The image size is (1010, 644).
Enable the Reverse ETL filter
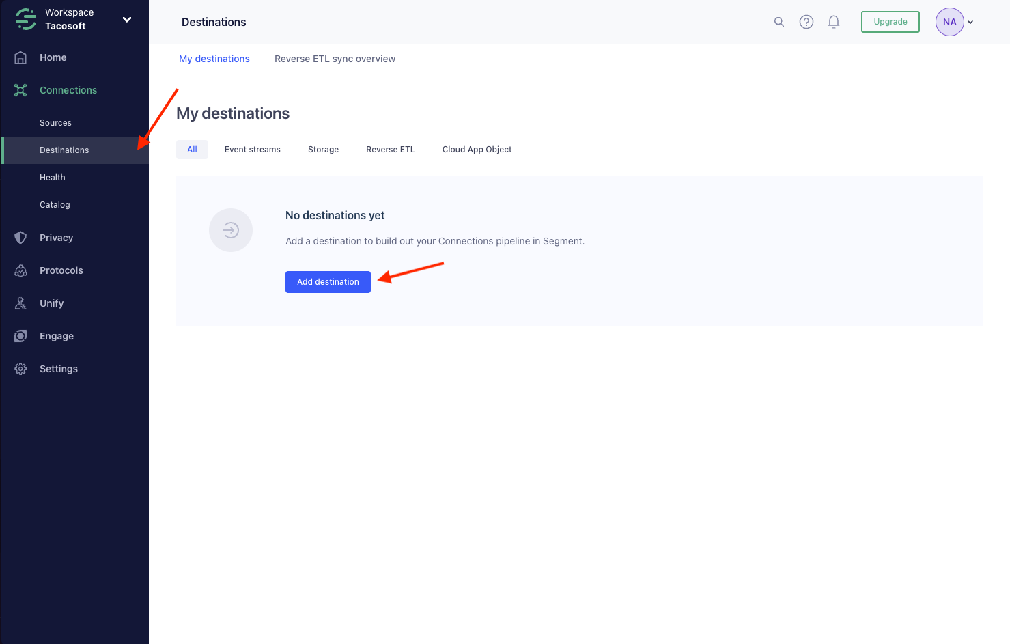pos(390,149)
